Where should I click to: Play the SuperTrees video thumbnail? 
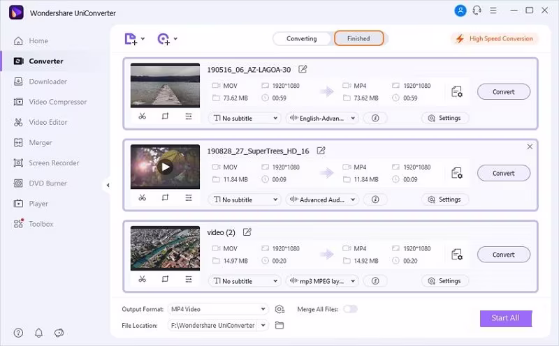point(166,167)
